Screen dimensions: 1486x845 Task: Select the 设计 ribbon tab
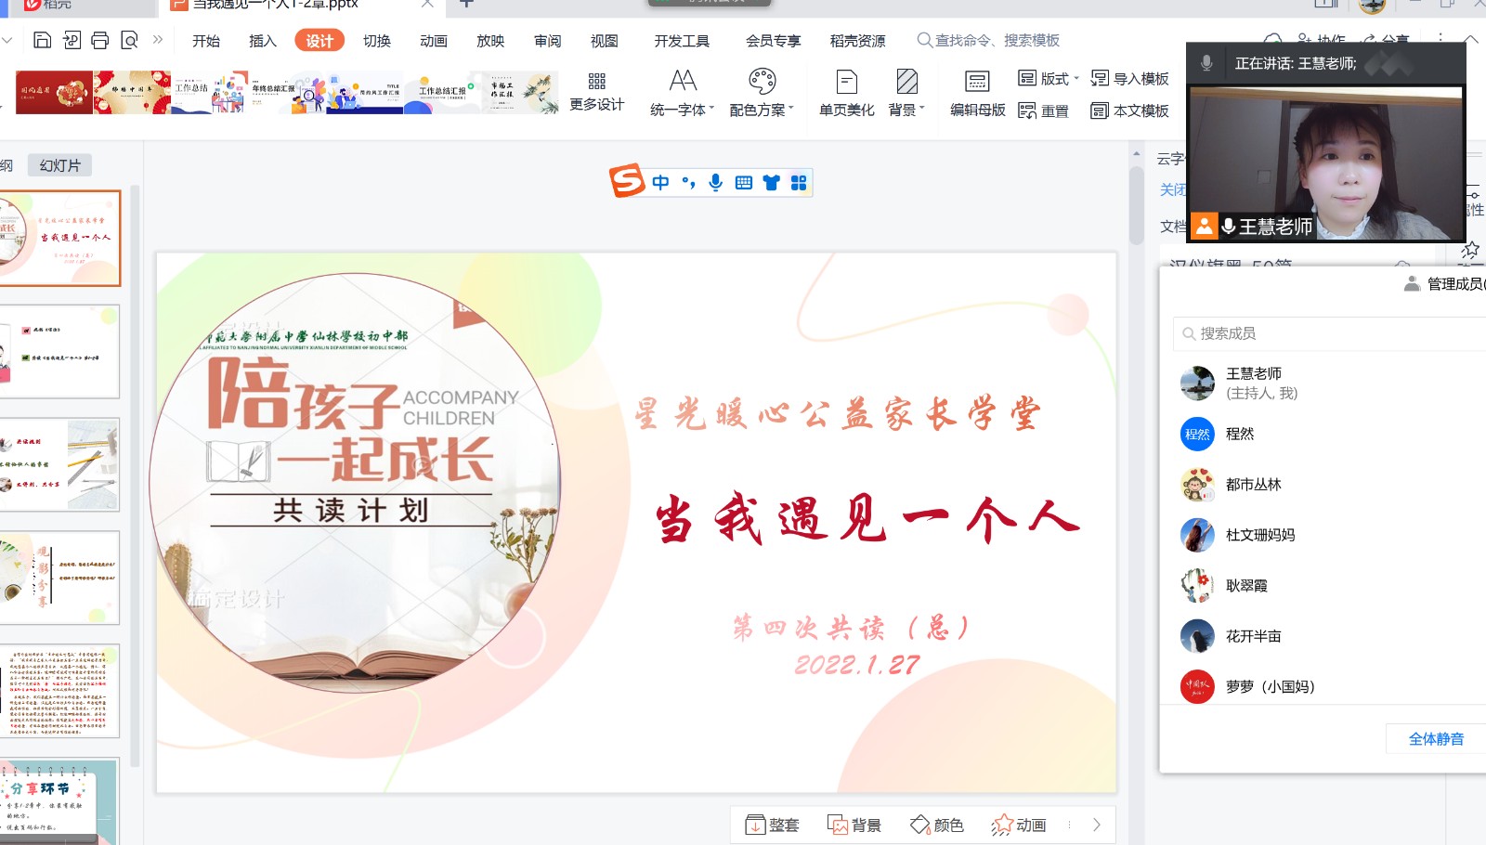tap(319, 41)
